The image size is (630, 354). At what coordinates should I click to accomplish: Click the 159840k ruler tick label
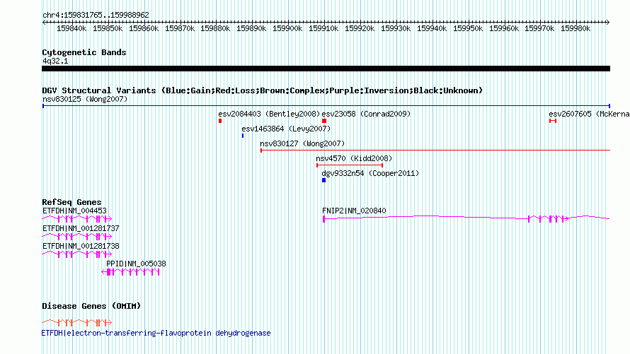71,28
